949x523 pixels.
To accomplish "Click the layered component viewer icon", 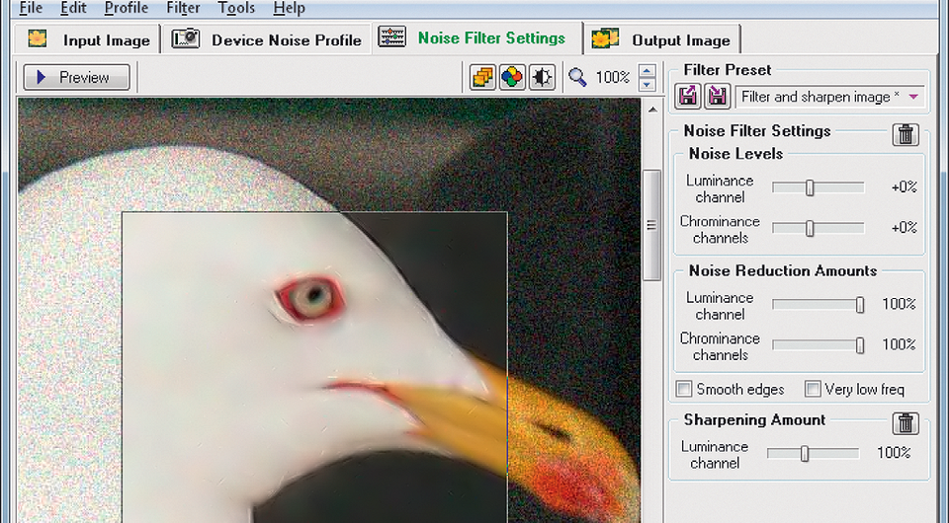I will point(483,77).
